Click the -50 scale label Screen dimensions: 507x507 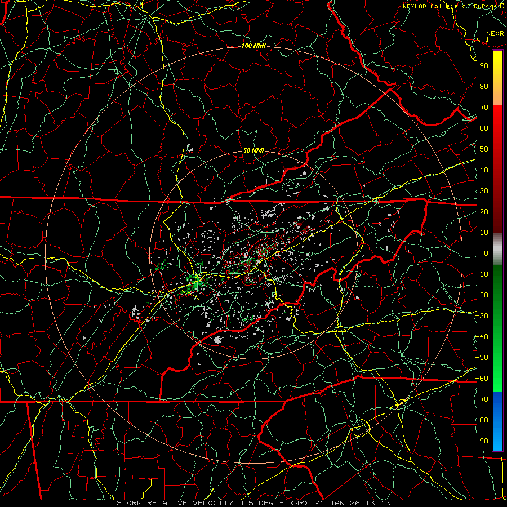pyautogui.click(x=482, y=358)
